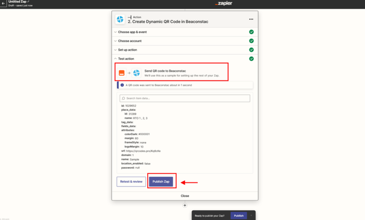
Task: Click the Beaconstac app icon in the step header
Action: tap(120, 19)
